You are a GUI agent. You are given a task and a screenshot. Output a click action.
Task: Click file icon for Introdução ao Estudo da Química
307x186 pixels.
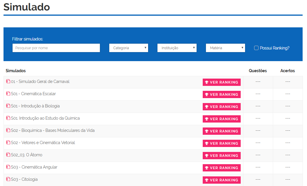pyautogui.click(x=8, y=118)
